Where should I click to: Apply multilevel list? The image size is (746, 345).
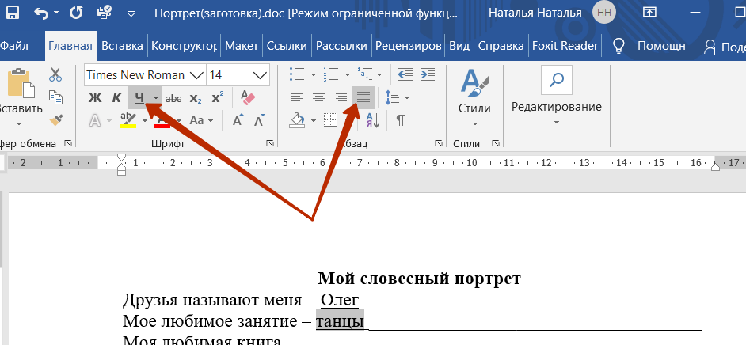point(365,74)
